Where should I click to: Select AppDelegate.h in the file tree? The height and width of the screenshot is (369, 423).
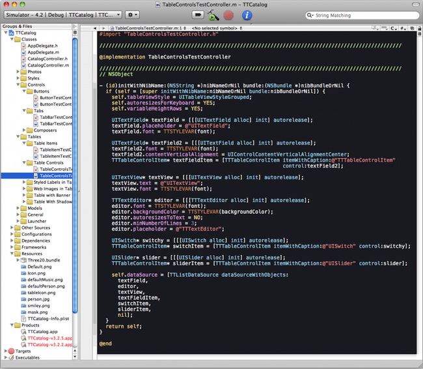44,46
